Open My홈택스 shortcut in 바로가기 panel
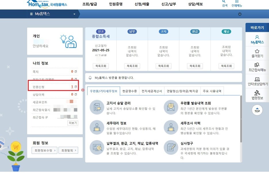The image size is (269, 173). coord(257,39)
